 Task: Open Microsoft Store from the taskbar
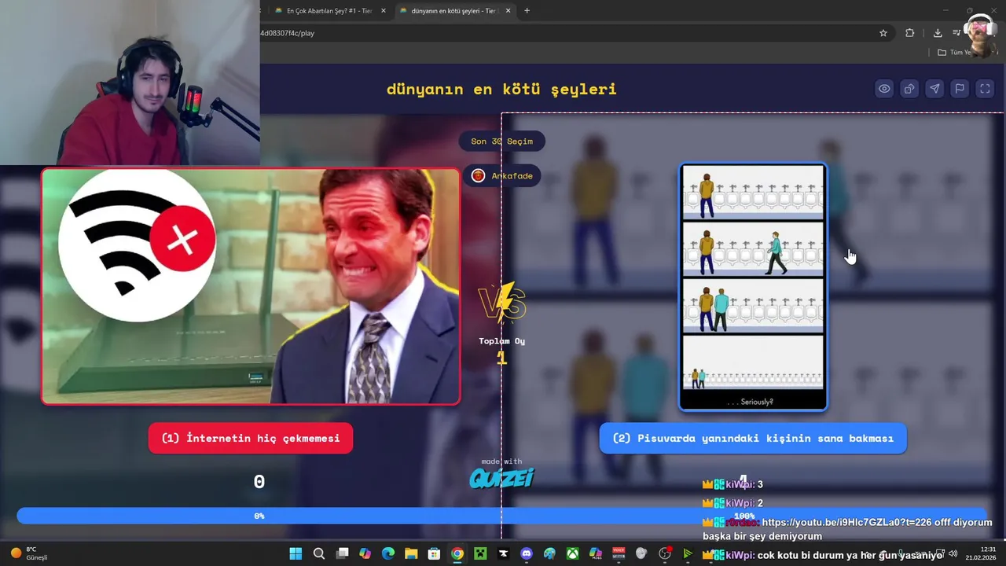[x=434, y=553]
